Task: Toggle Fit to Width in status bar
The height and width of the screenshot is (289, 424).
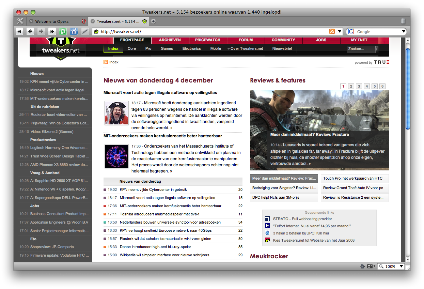Action: click(362, 266)
